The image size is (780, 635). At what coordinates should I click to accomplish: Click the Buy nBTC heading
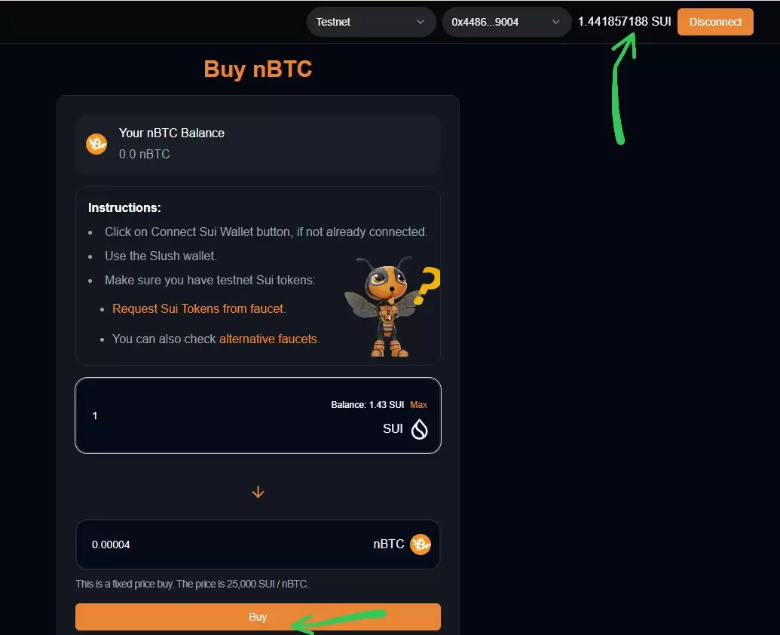point(258,69)
